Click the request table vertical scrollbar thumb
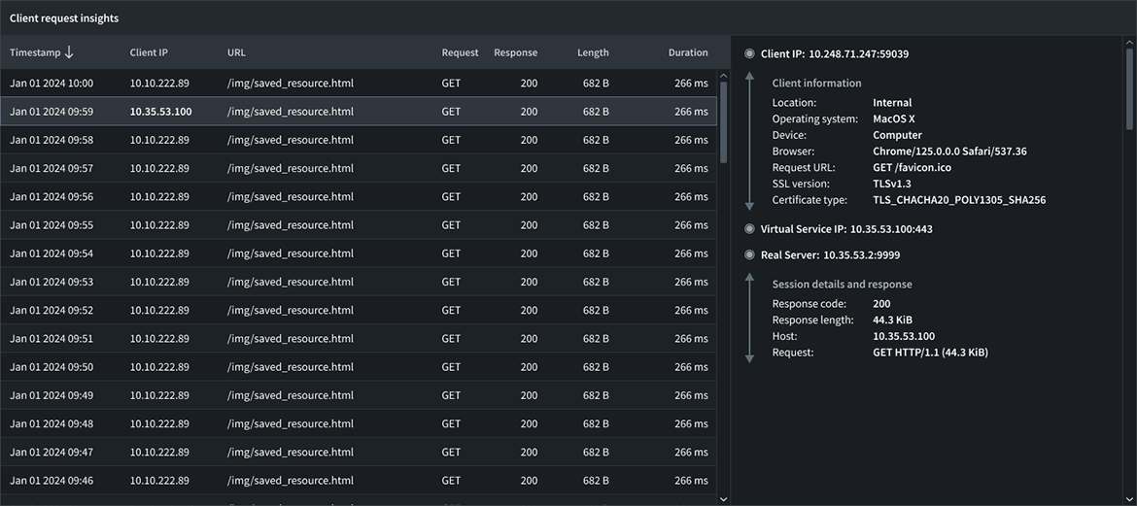Screen dimensions: 1137x506 [x=722, y=121]
